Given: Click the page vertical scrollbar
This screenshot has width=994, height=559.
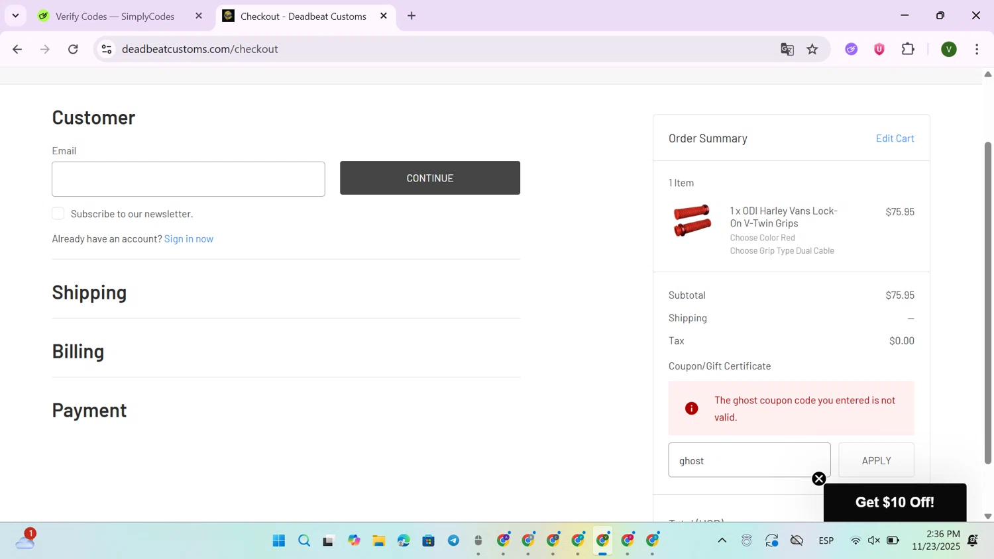Looking at the screenshot, I should click(988, 302).
